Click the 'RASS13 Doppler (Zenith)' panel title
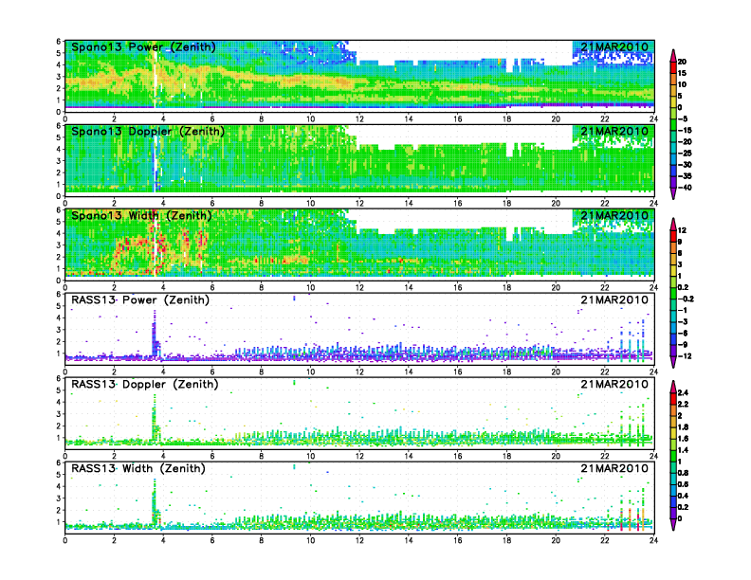 145,384
